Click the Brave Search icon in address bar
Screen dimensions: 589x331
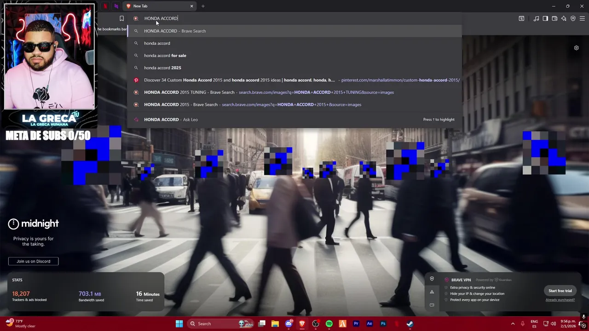[x=136, y=18]
